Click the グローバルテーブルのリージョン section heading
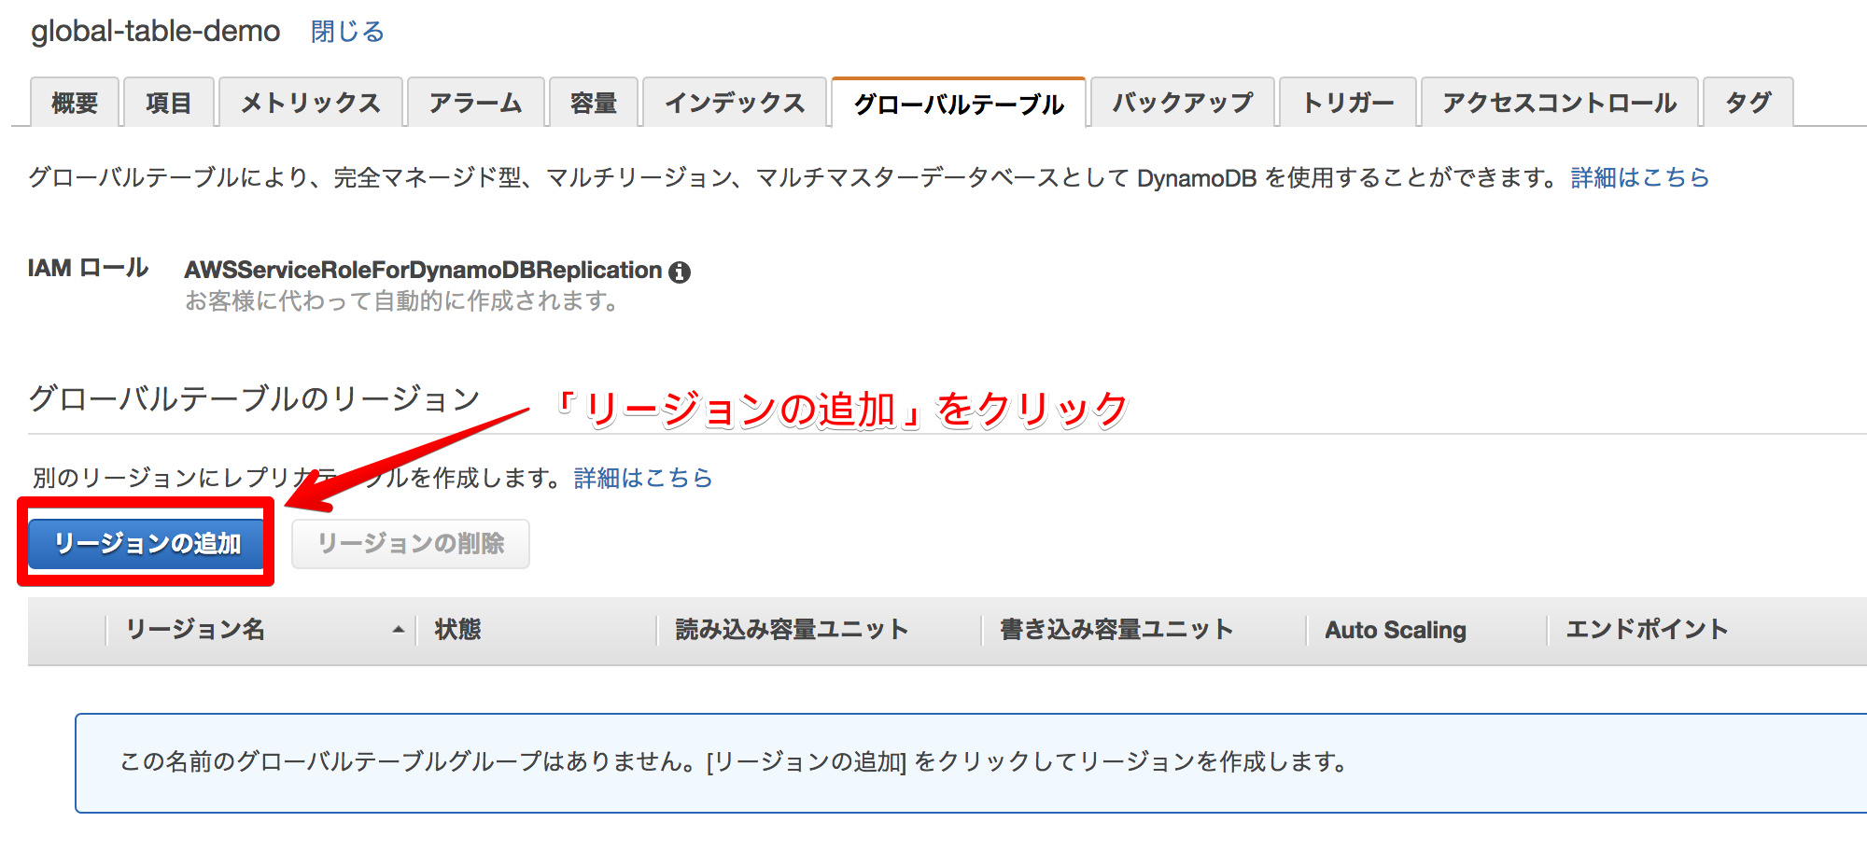This screenshot has height=864, width=1867. pyautogui.click(x=254, y=399)
